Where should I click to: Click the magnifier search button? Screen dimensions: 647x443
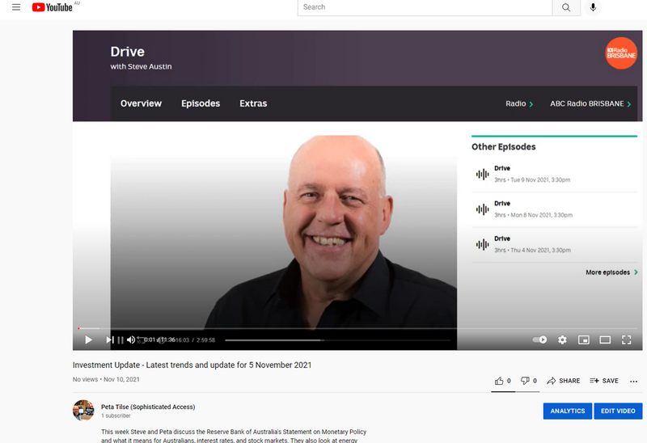[x=565, y=7]
